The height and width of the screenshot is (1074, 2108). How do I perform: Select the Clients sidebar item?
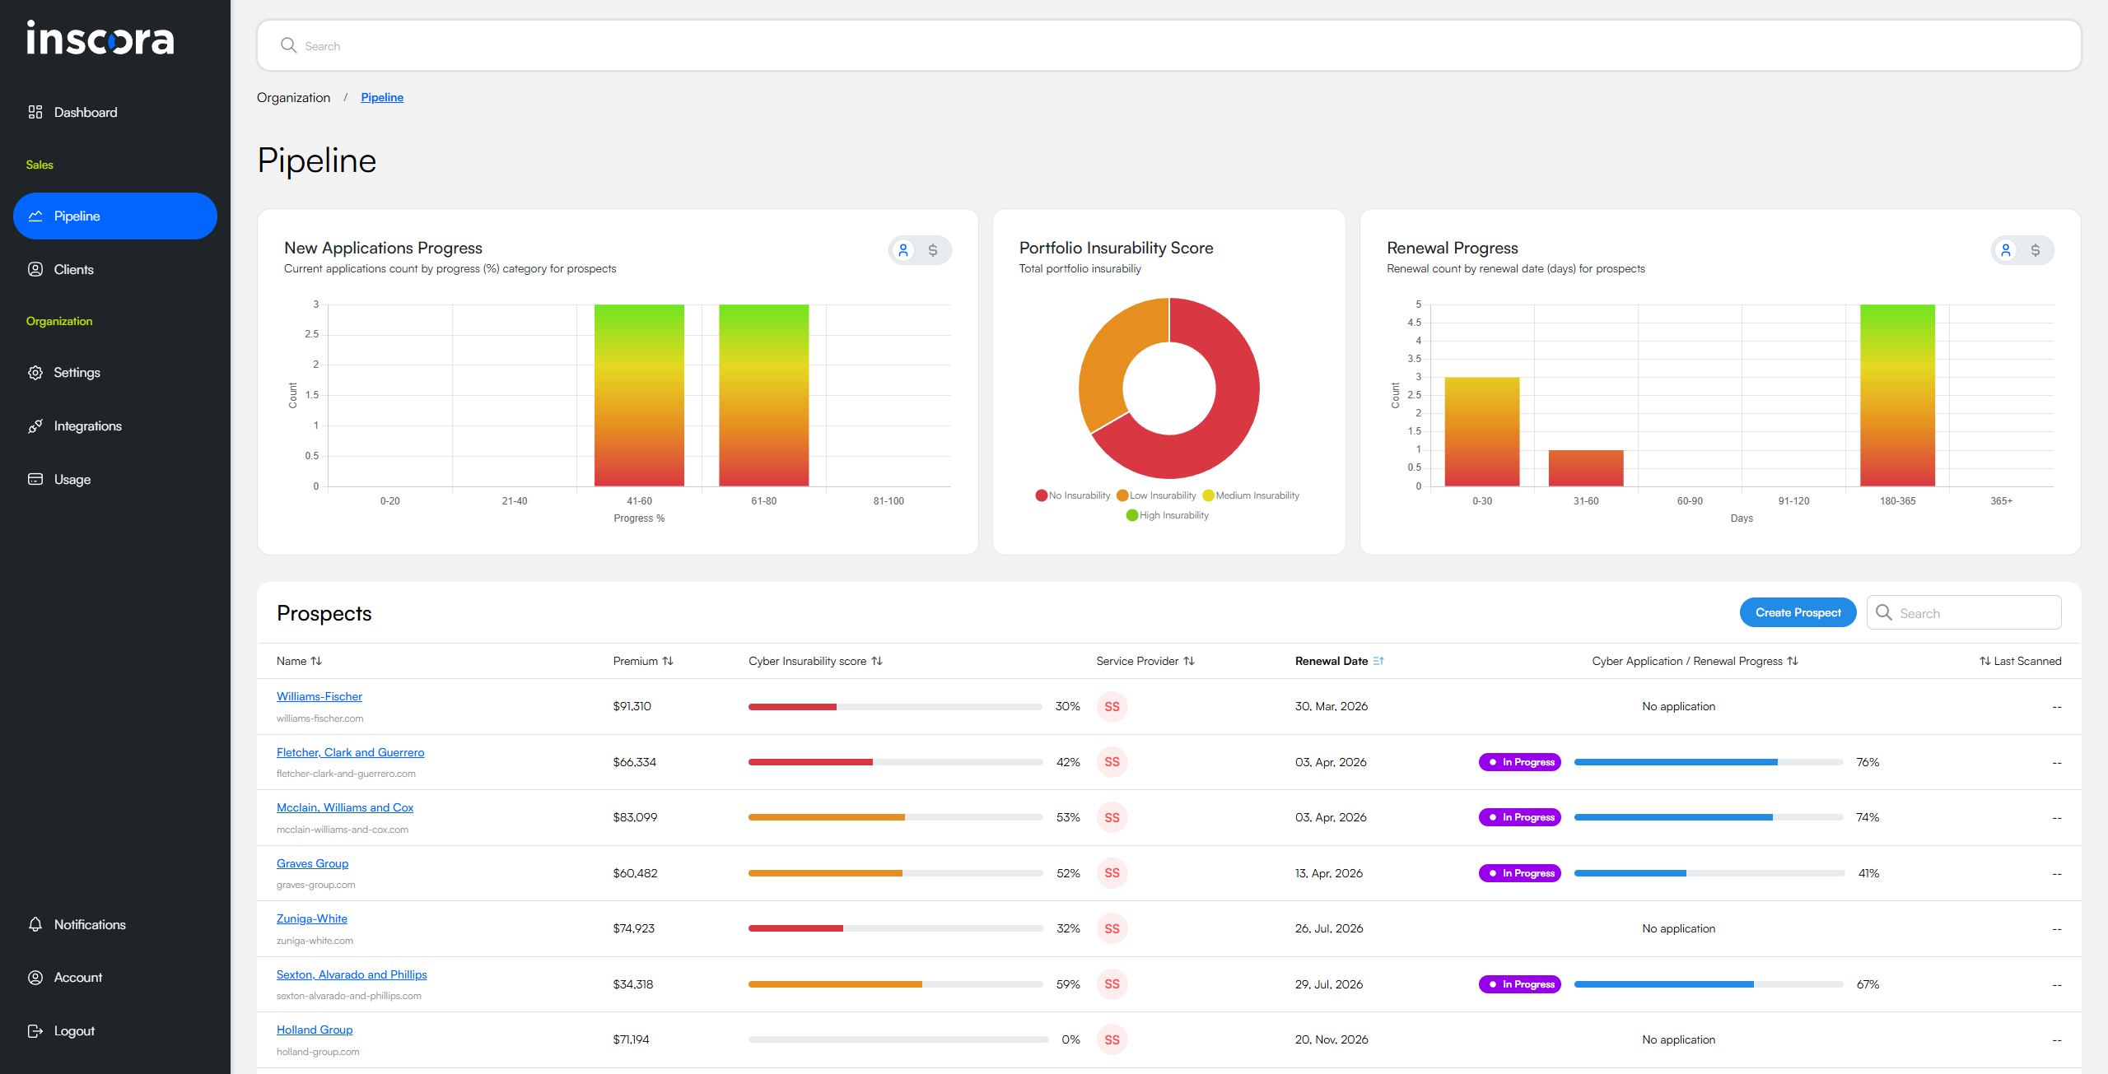(74, 269)
